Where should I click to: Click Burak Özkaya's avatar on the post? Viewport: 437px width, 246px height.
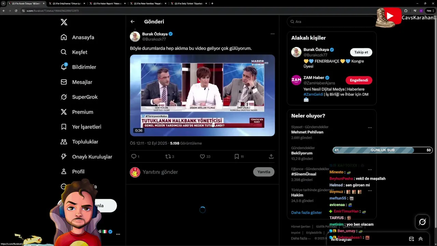135,37
